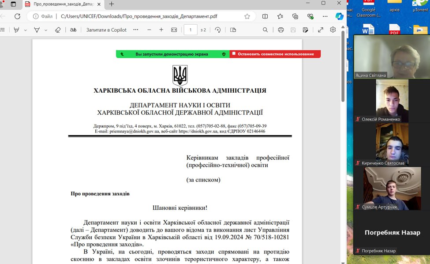Search within the PDF
The width and height of the screenshot is (430, 264).
265,30
